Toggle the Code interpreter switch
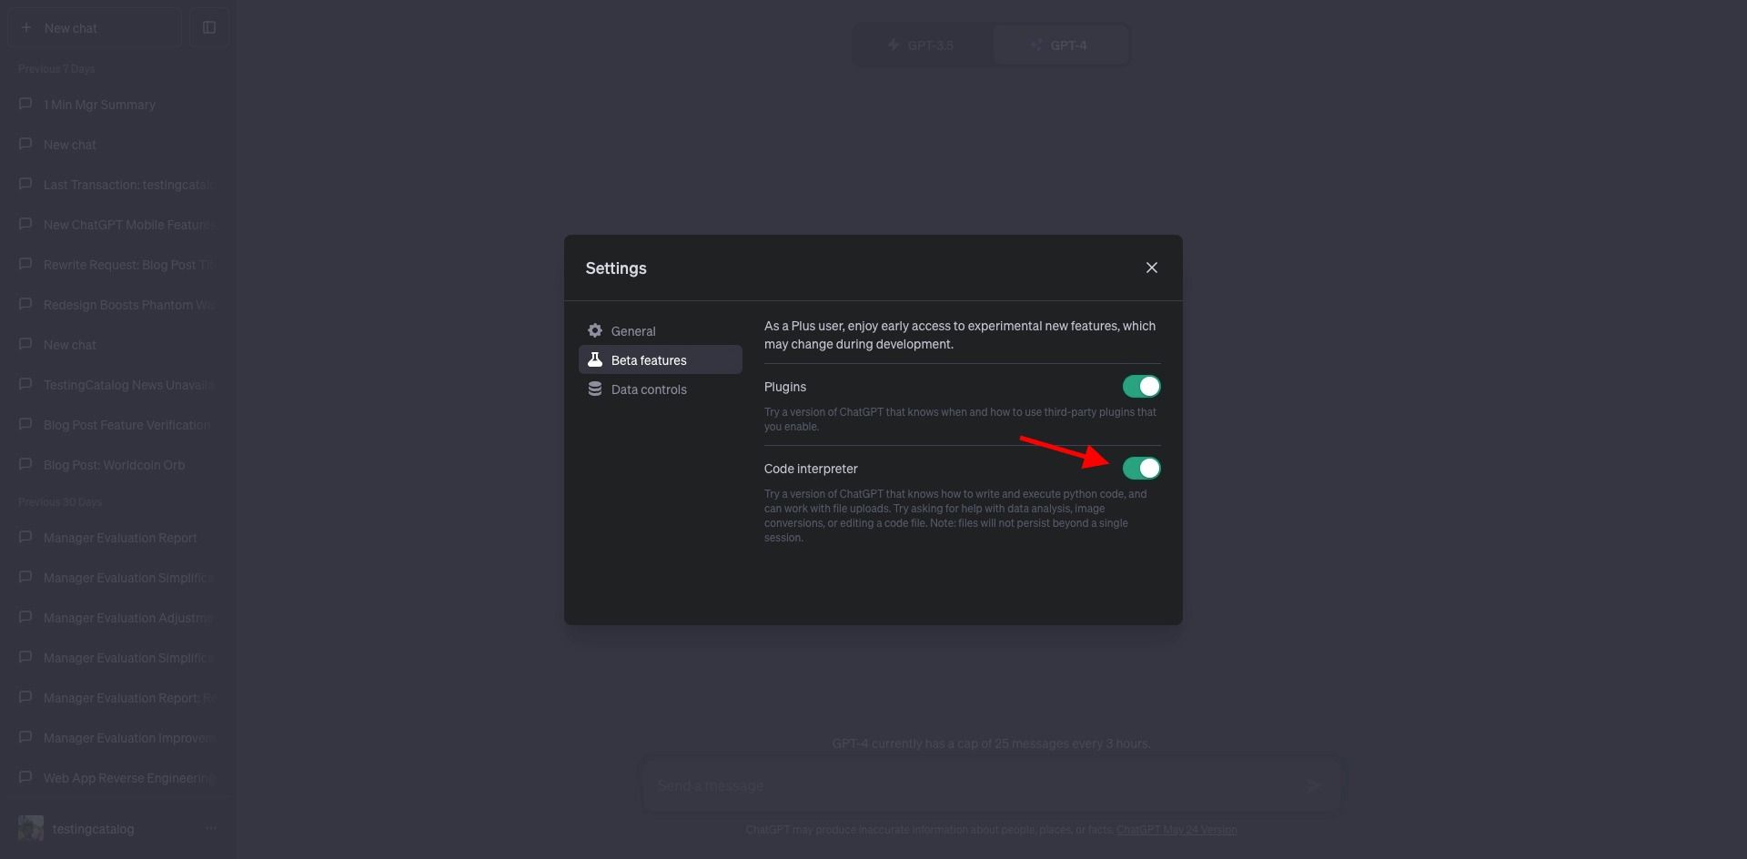 point(1142,469)
